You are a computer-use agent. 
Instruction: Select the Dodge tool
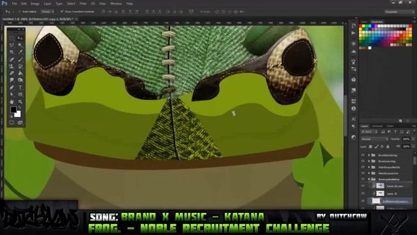pyautogui.click(x=20, y=80)
